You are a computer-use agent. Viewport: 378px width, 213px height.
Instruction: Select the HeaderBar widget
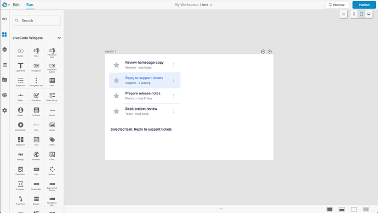pyautogui.click(x=36, y=186)
